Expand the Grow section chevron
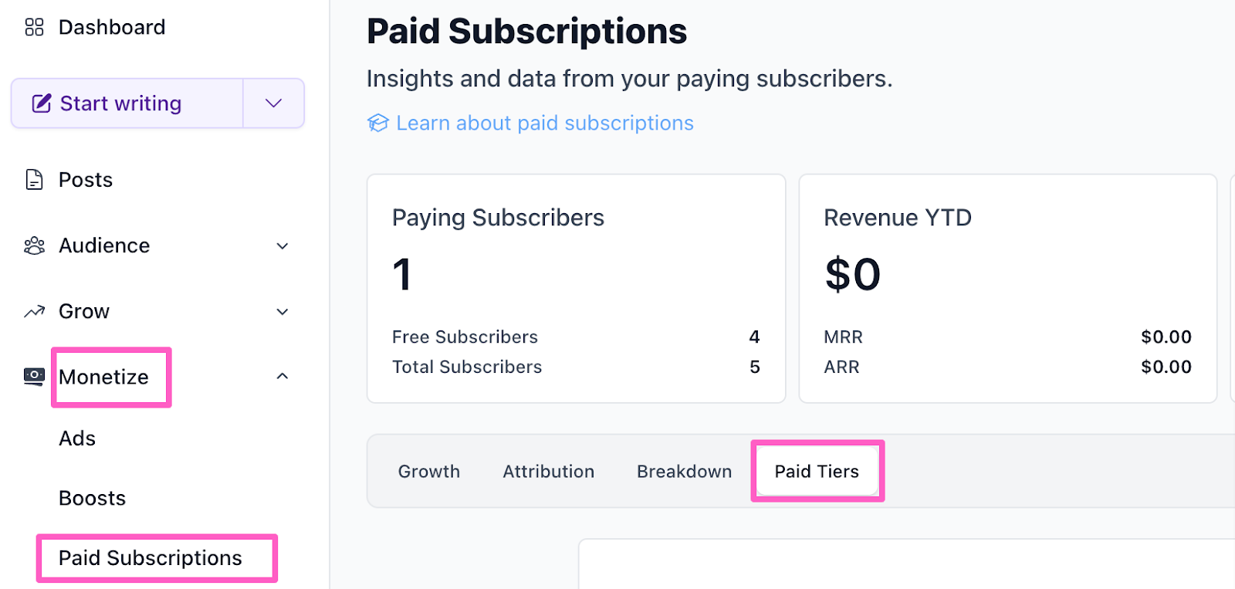The width and height of the screenshot is (1235, 589). (283, 312)
